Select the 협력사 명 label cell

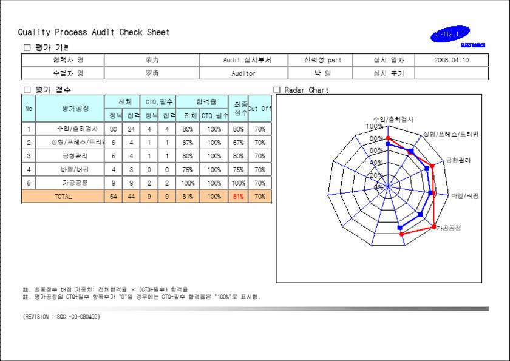(x=63, y=60)
